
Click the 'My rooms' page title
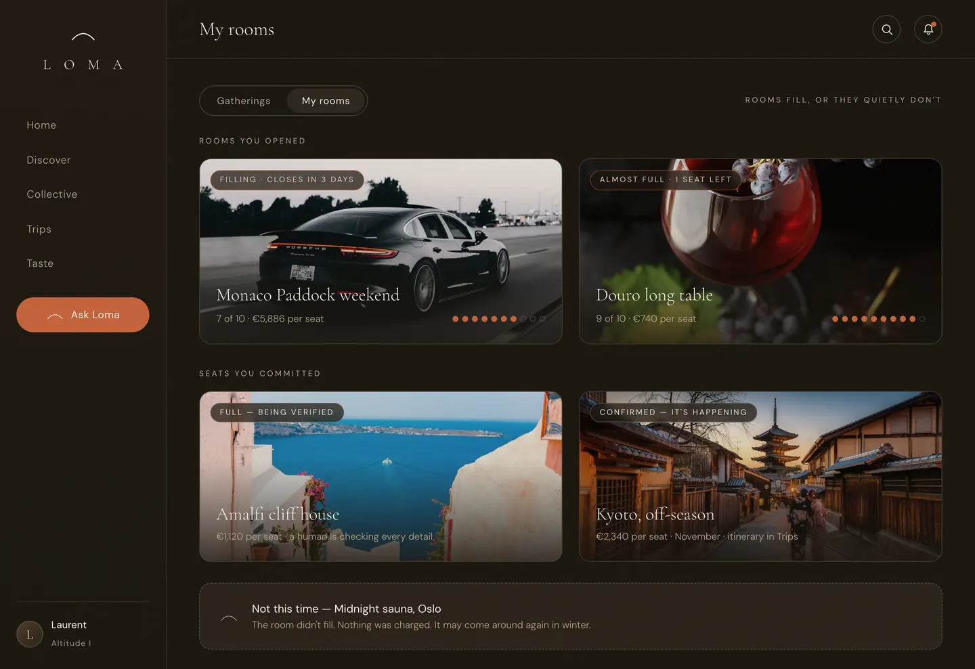[237, 30]
